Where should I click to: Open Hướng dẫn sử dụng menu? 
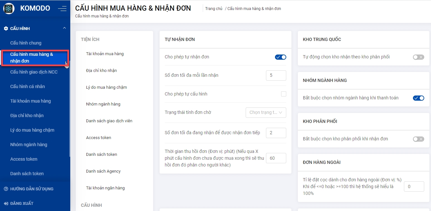[x=32, y=189]
